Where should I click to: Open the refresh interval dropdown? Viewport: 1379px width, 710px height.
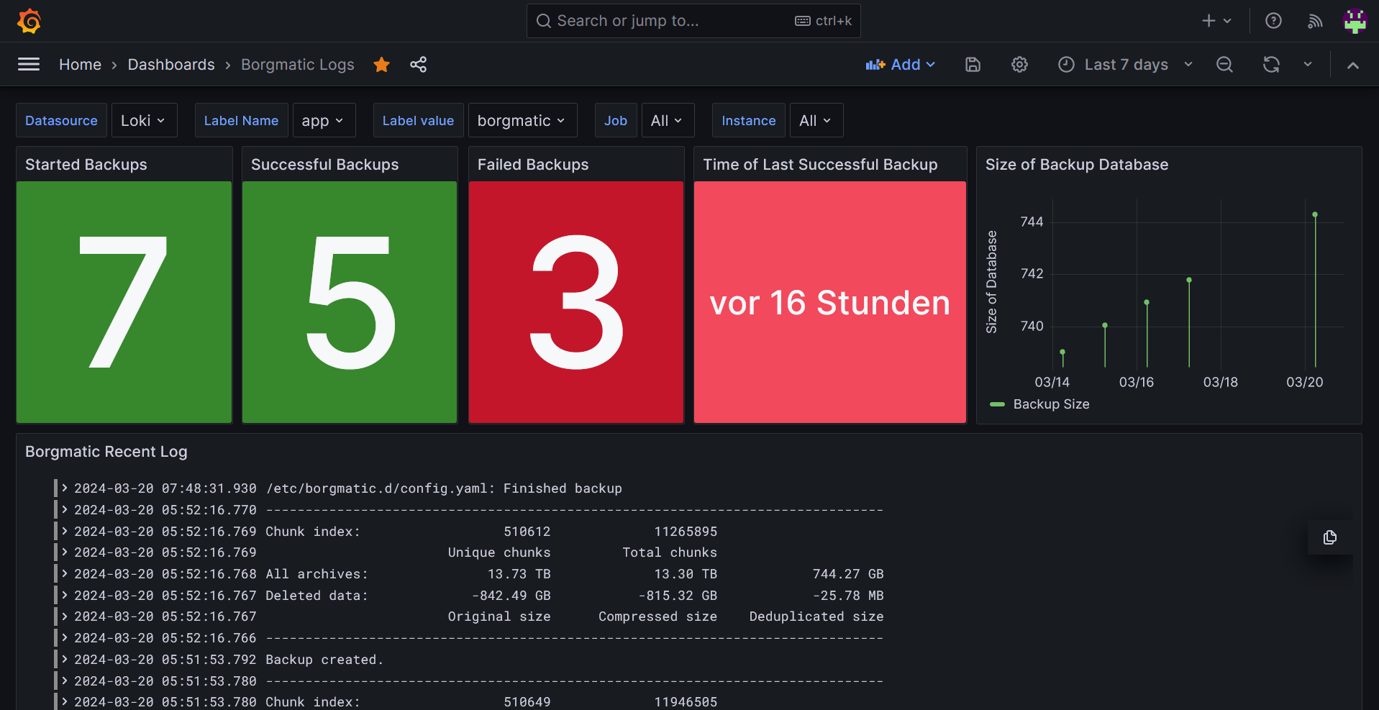pyautogui.click(x=1308, y=65)
